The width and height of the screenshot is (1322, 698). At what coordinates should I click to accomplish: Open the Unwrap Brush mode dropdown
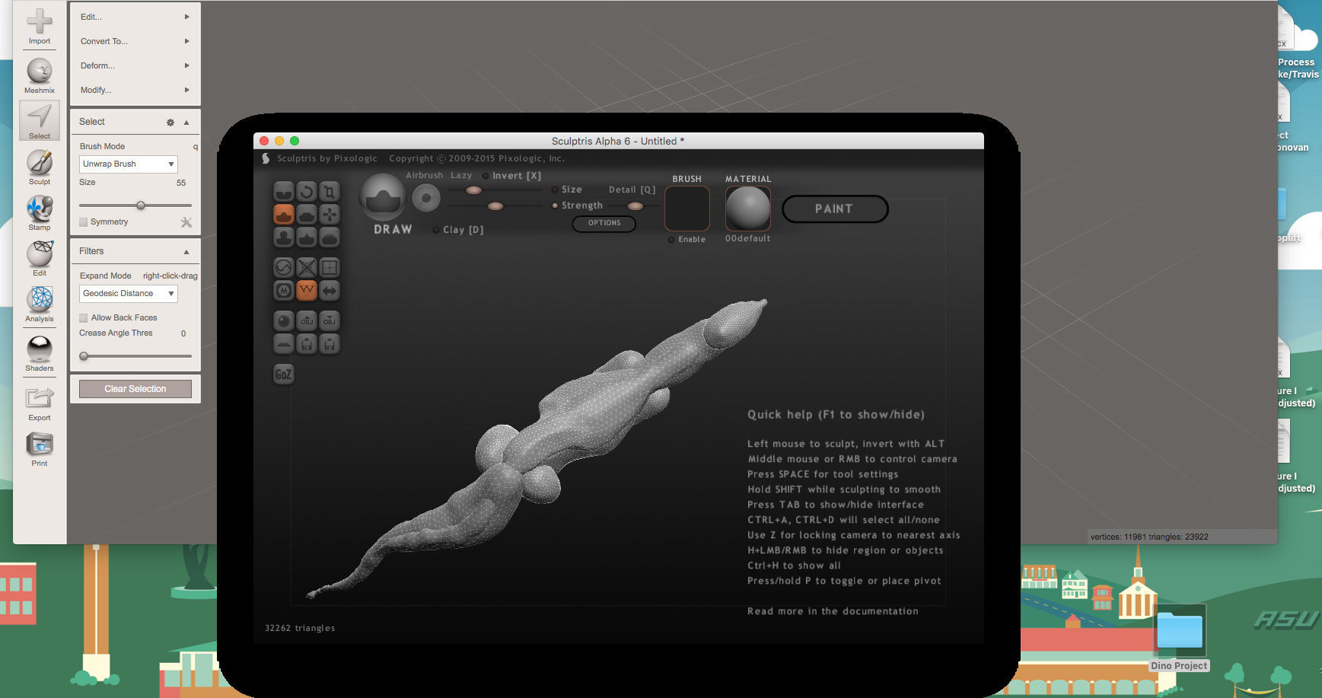pyautogui.click(x=128, y=164)
